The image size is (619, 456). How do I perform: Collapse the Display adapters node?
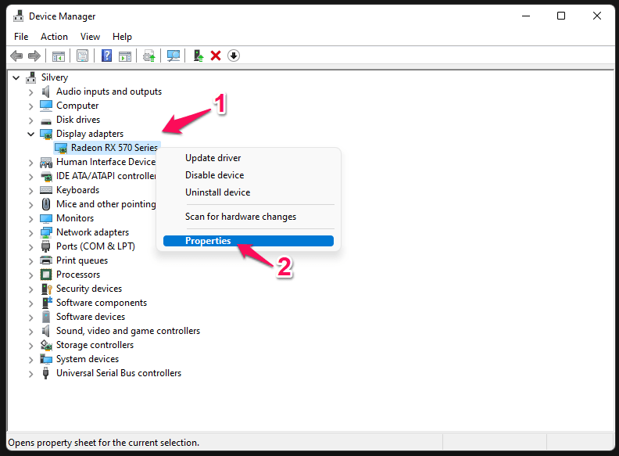click(x=30, y=135)
